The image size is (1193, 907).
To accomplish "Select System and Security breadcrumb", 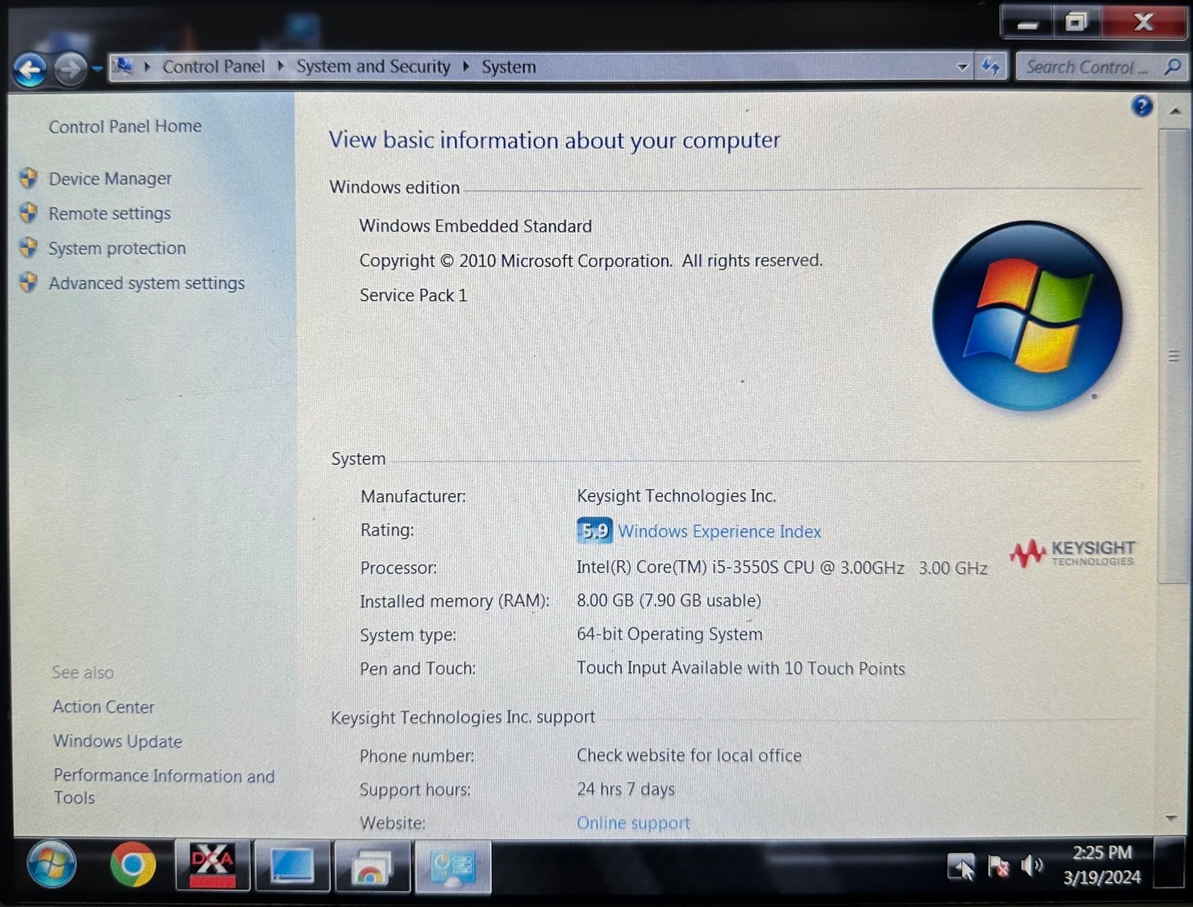I will [x=373, y=67].
